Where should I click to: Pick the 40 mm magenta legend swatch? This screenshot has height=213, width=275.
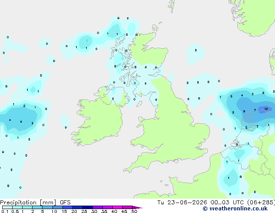[118, 207]
